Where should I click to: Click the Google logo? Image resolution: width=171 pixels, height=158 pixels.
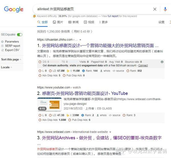14,9
